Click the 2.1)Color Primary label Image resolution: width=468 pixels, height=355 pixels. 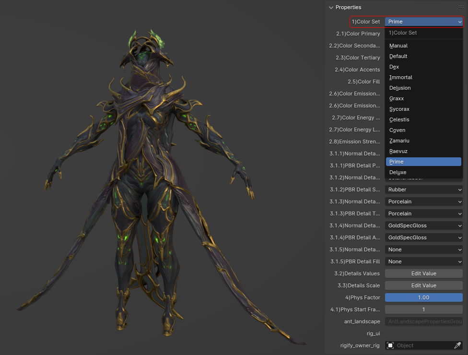[358, 34]
